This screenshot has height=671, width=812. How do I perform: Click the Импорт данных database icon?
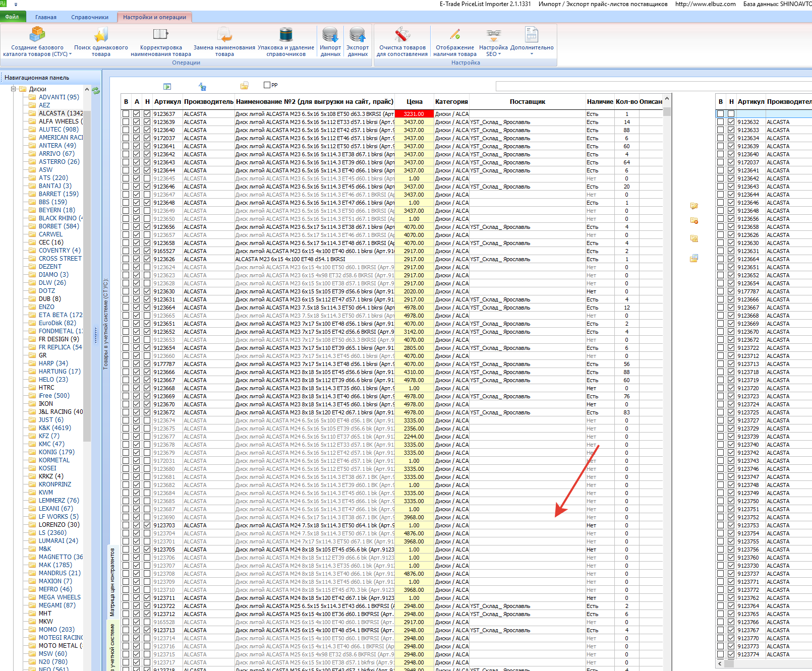click(330, 35)
